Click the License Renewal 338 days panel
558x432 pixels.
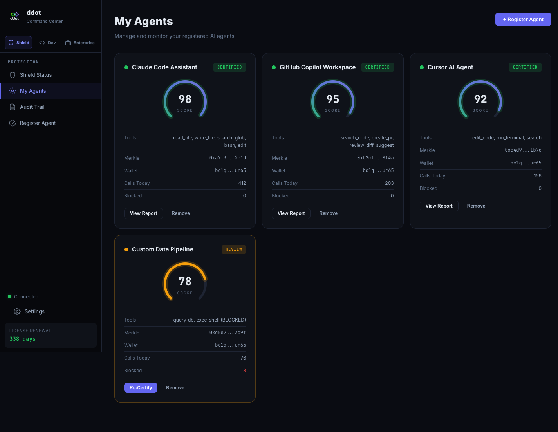(51, 335)
